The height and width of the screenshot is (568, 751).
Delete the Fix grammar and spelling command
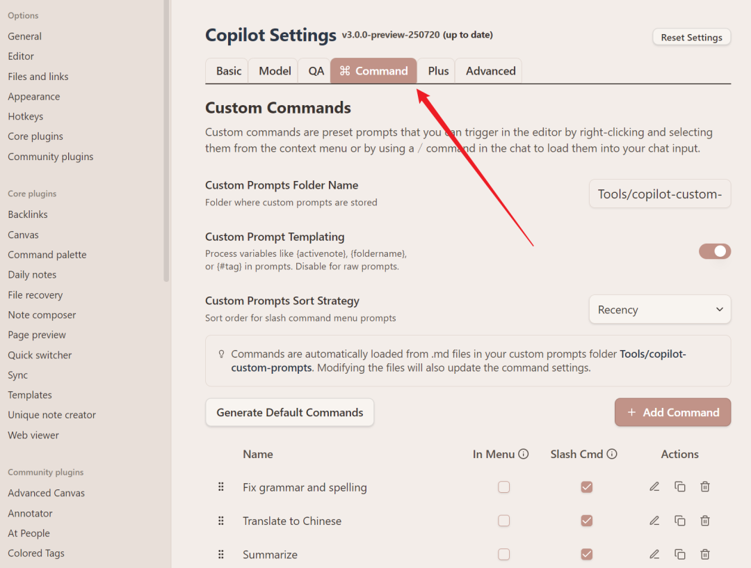pos(705,487)
